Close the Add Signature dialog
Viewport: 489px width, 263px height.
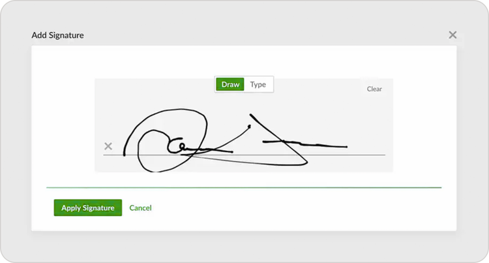point(452,35)
